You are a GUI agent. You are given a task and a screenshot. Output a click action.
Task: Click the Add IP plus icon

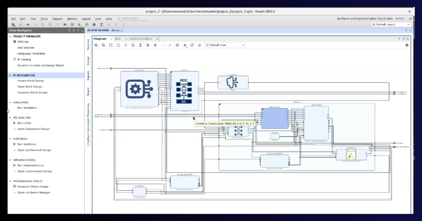pos(155,45)
